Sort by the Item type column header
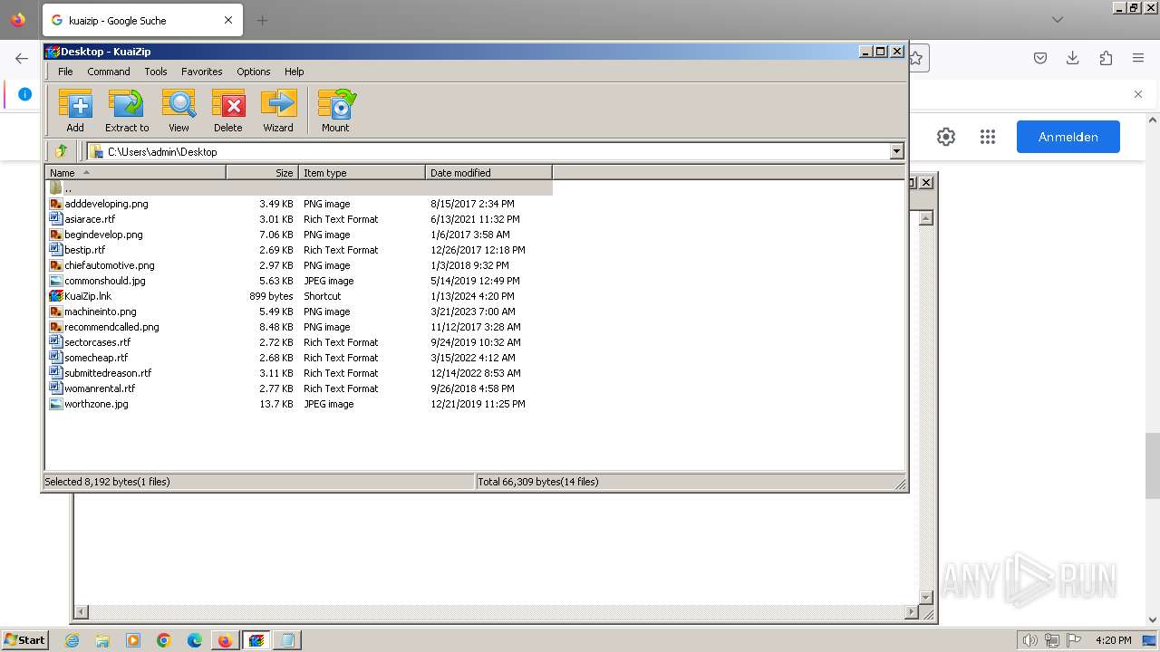Viewport: 1160px width, 652px height. click(362, 172)
